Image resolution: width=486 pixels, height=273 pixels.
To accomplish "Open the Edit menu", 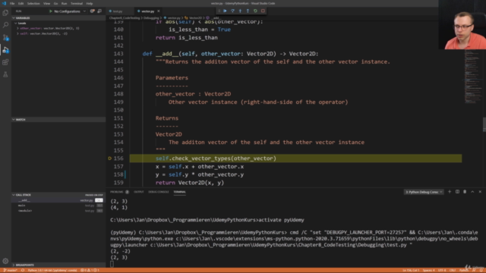I will [x=21, y=3].
